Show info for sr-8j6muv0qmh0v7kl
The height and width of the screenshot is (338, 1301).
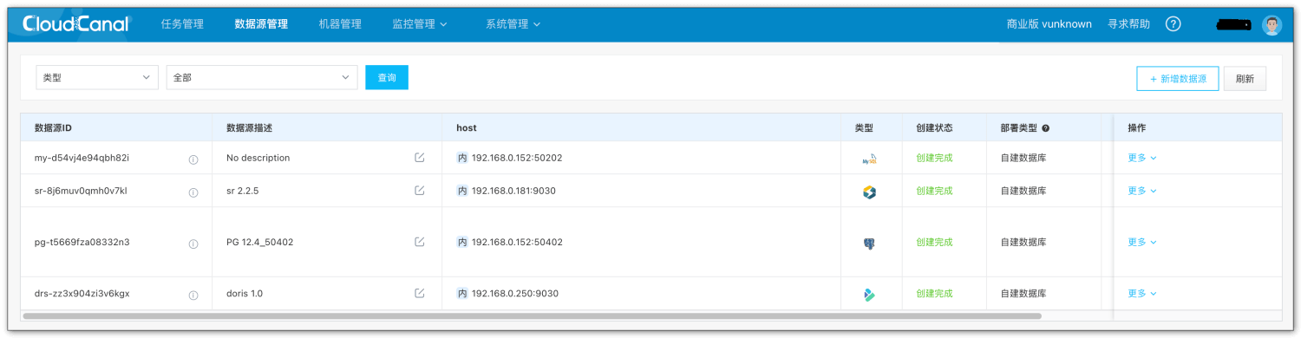point(193,192)
